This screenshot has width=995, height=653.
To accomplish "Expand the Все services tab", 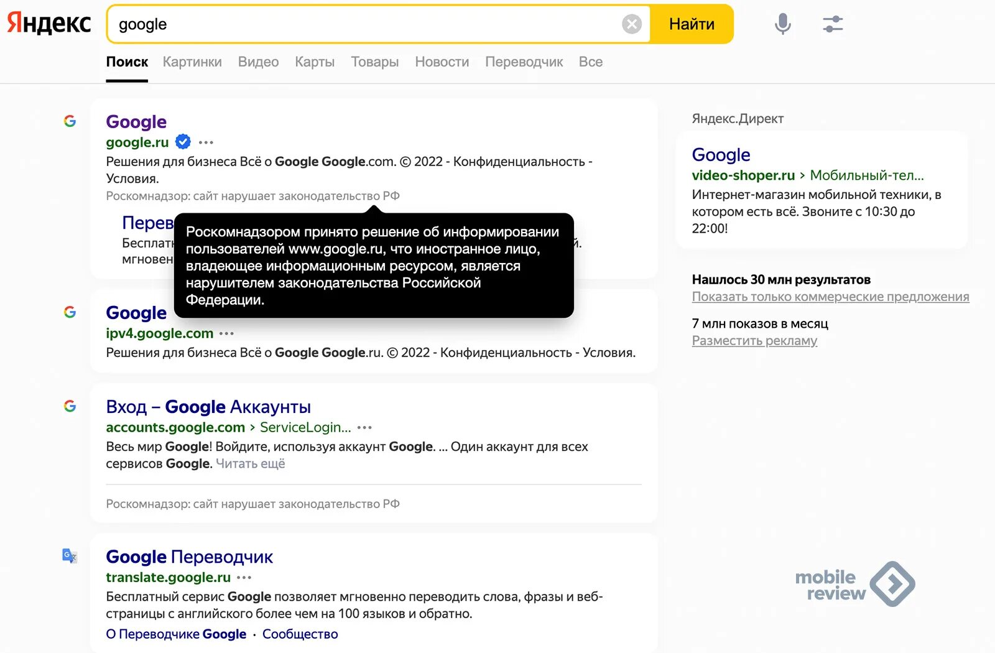I will (590, 62).
